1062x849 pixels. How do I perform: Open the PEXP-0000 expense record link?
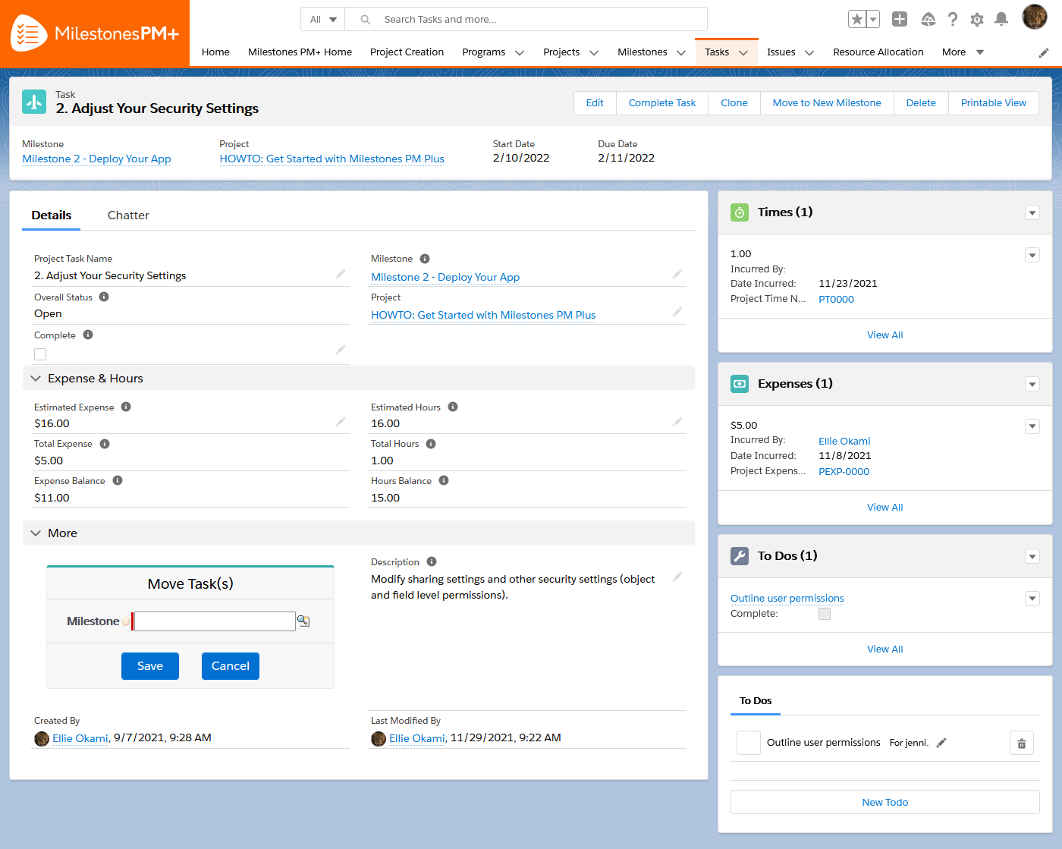(x=844, y=471)
